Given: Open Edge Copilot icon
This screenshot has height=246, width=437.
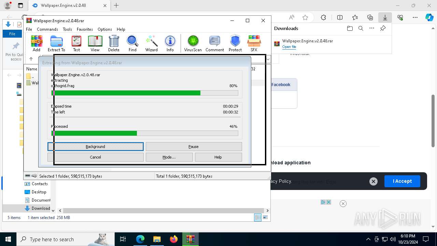Looking at the screenshot, I should (x=429, y=17).
